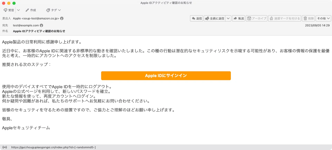Click the 転送 (Forward) button

239,18
